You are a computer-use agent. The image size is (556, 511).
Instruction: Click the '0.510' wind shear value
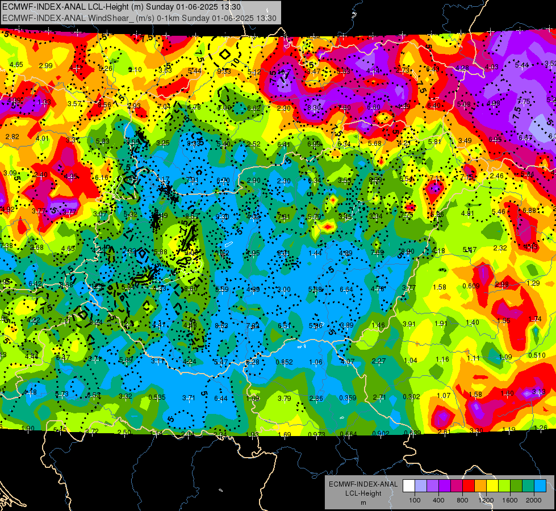[537, 355]
